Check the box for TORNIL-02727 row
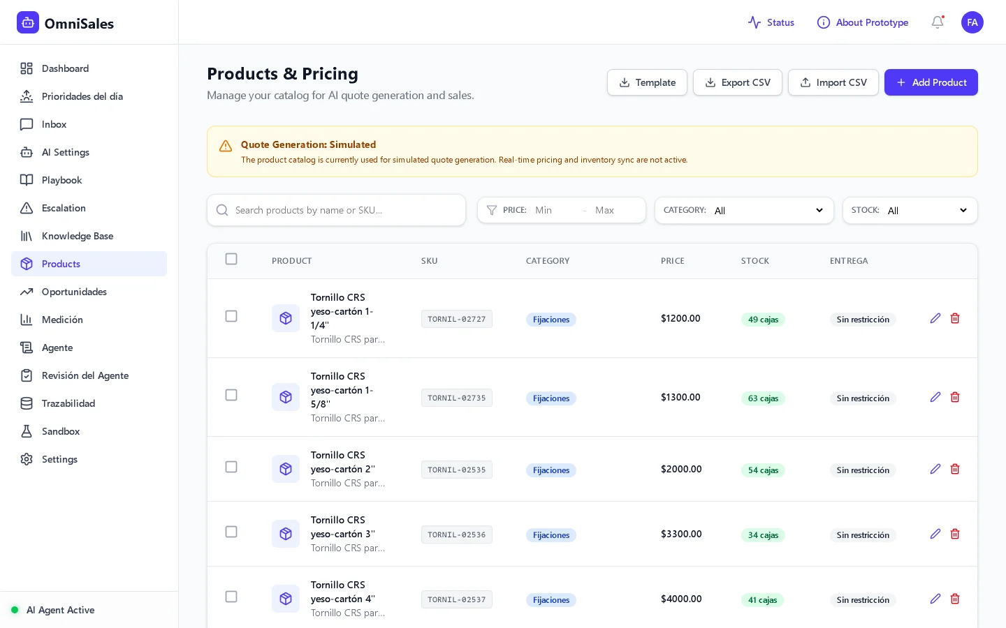This screenshot has height=628, width=1006. click(231, 316)
